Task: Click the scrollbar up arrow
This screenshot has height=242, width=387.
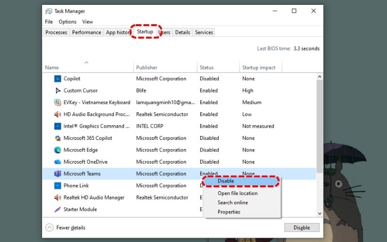Action: pos(320,76)
